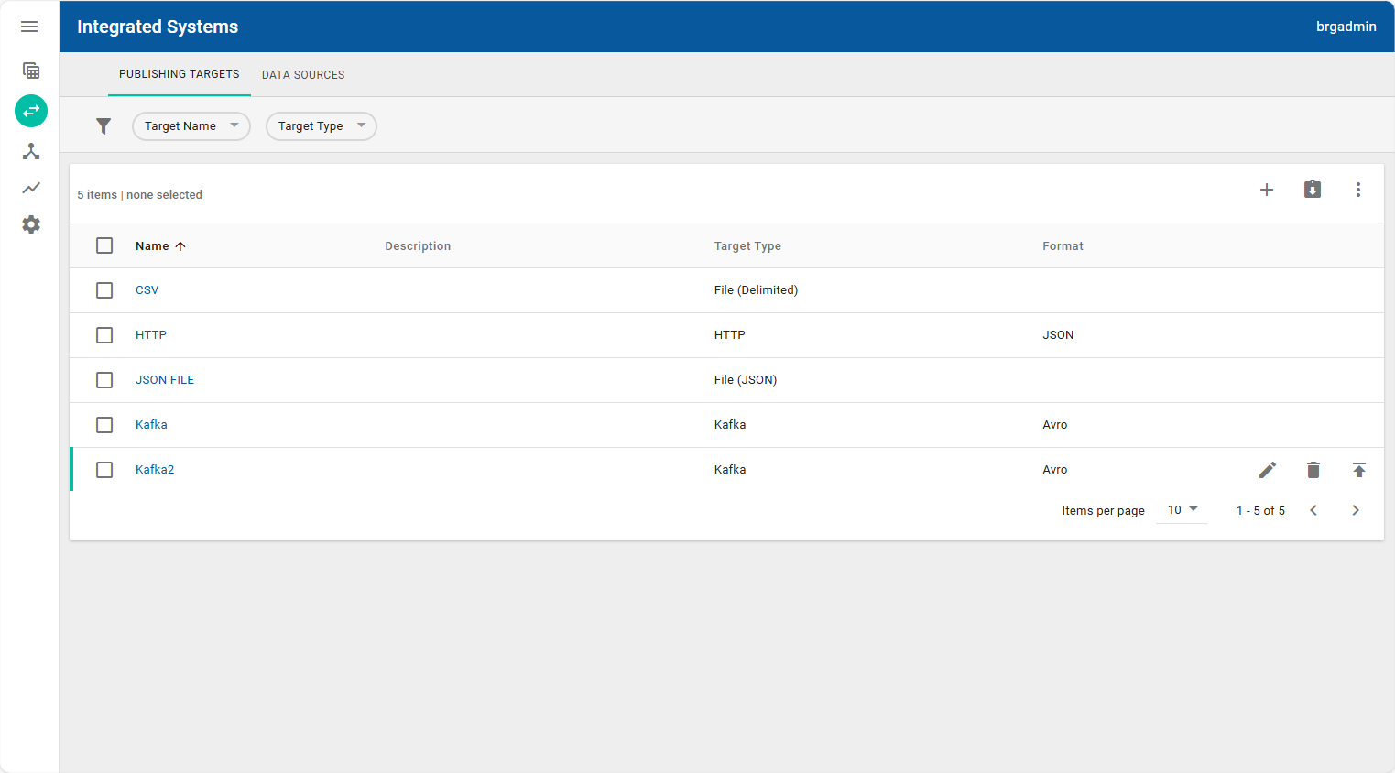This screenshot has height=773, width=1395.
Task: Add a new publishing target with plus icon
Action: pos(1267,190)
